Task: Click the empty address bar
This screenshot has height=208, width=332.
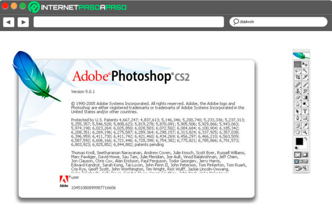Action: tap(128, 22)
